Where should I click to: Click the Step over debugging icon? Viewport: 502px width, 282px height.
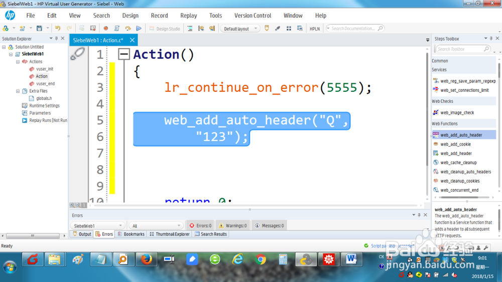coord(128,28)
